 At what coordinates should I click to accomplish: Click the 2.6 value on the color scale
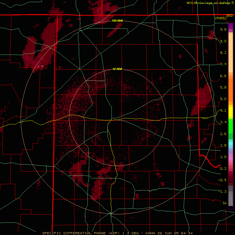(223, 134)
